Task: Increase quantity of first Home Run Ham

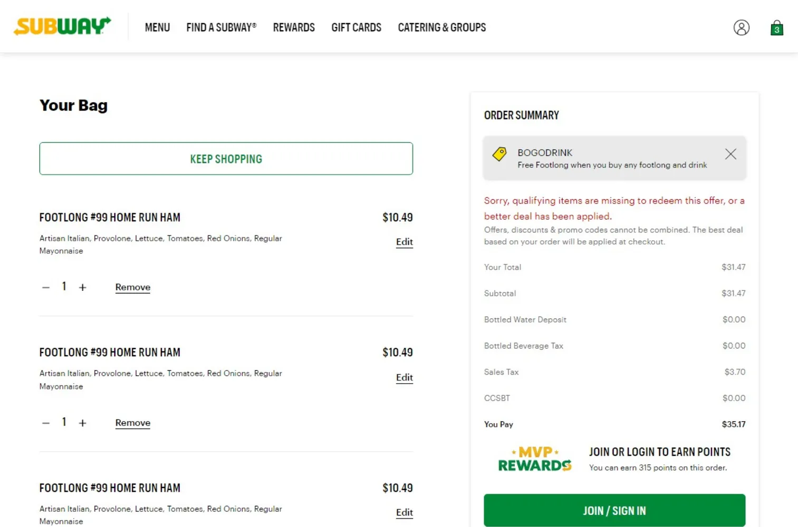Action: (x=82, y=287)
